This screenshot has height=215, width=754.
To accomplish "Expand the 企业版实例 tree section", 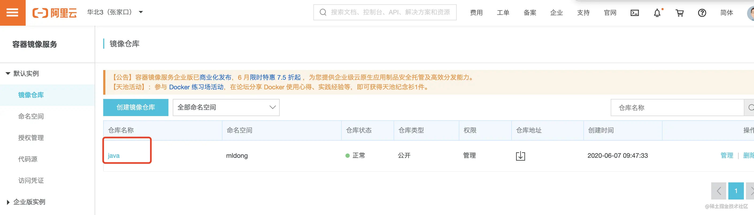I will pos(8,202).
